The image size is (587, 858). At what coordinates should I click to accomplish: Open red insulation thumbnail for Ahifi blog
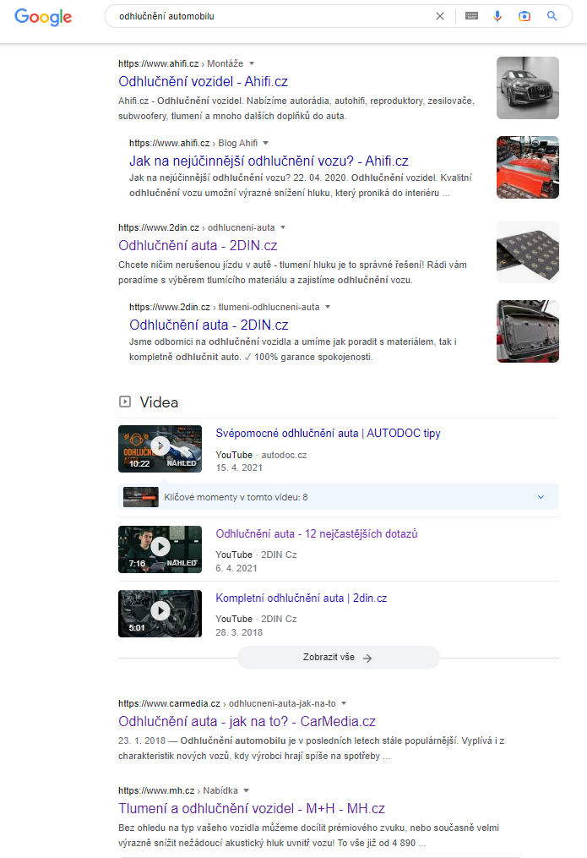(x=527, y=167)
